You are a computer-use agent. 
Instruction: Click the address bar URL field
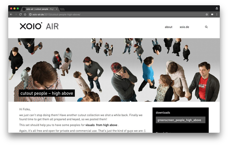pyautogui.click(x=107, y=15)
